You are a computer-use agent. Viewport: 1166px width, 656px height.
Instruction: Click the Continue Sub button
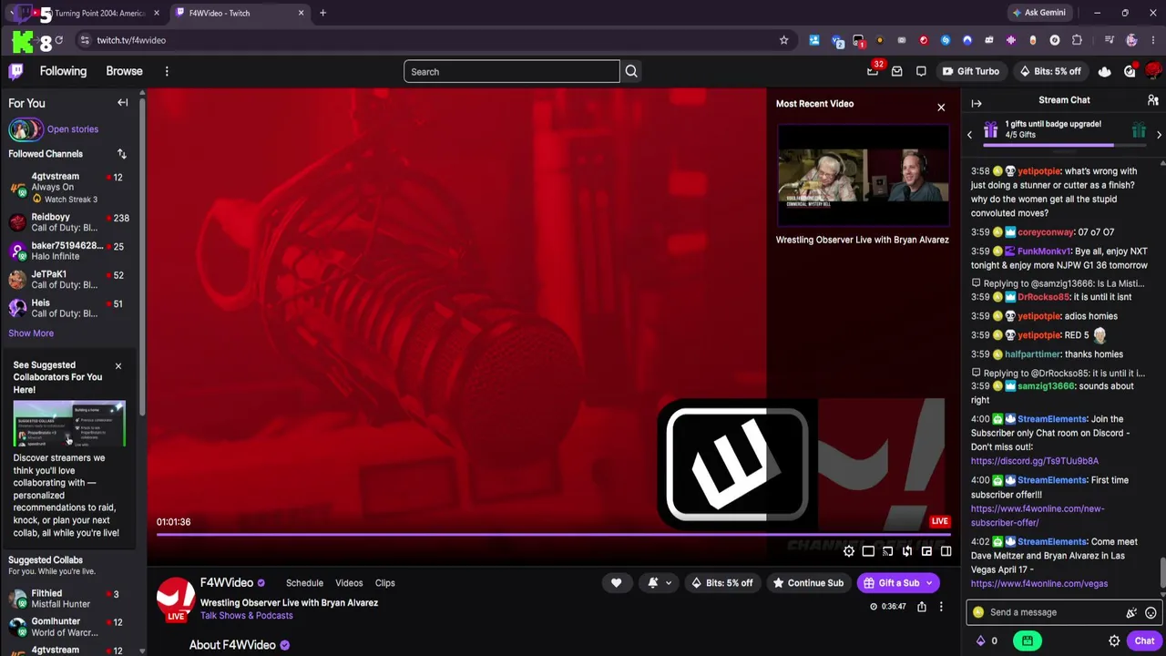[809, 583]
